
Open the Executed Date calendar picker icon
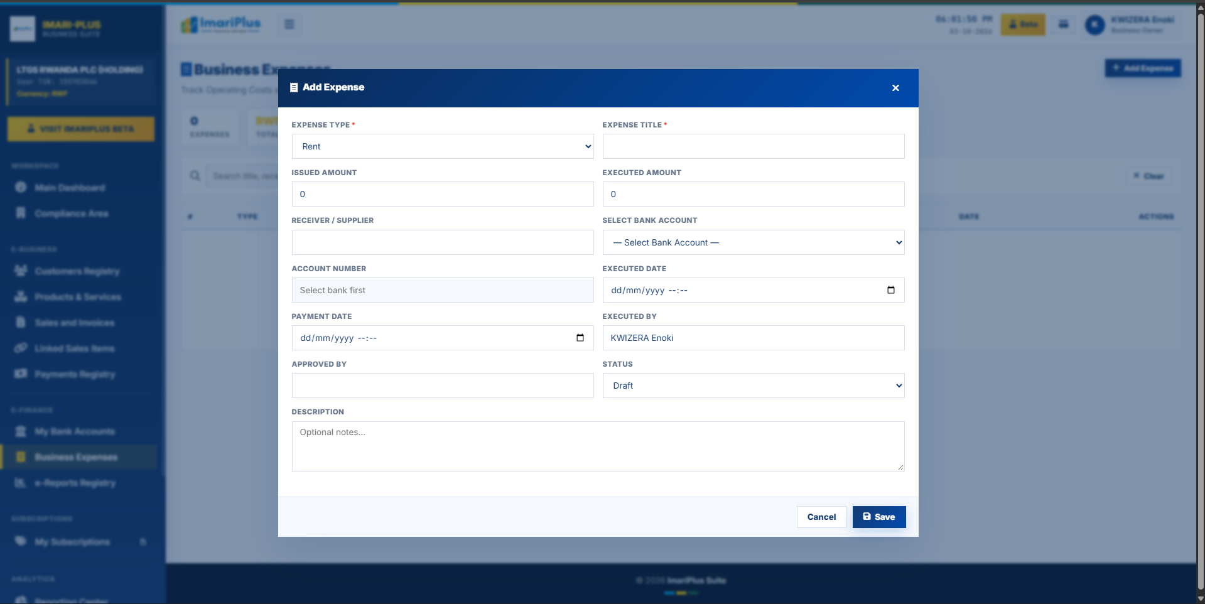(x=890, y=290)
